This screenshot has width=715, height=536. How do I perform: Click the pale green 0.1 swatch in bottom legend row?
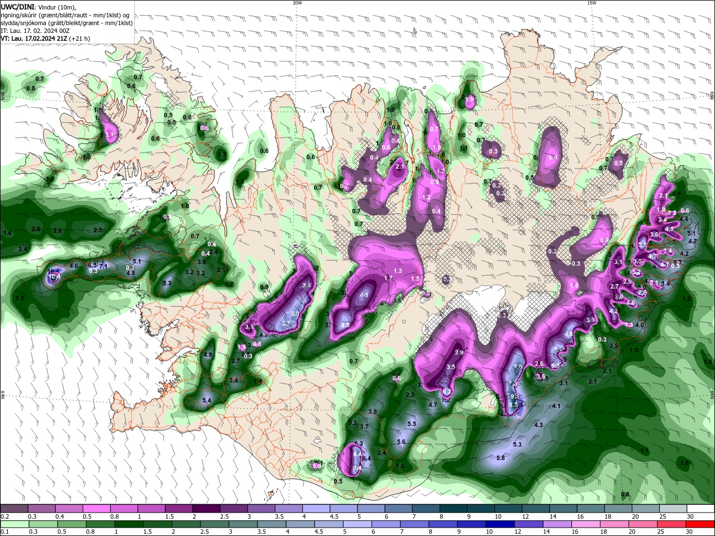[x=15, y=524]
